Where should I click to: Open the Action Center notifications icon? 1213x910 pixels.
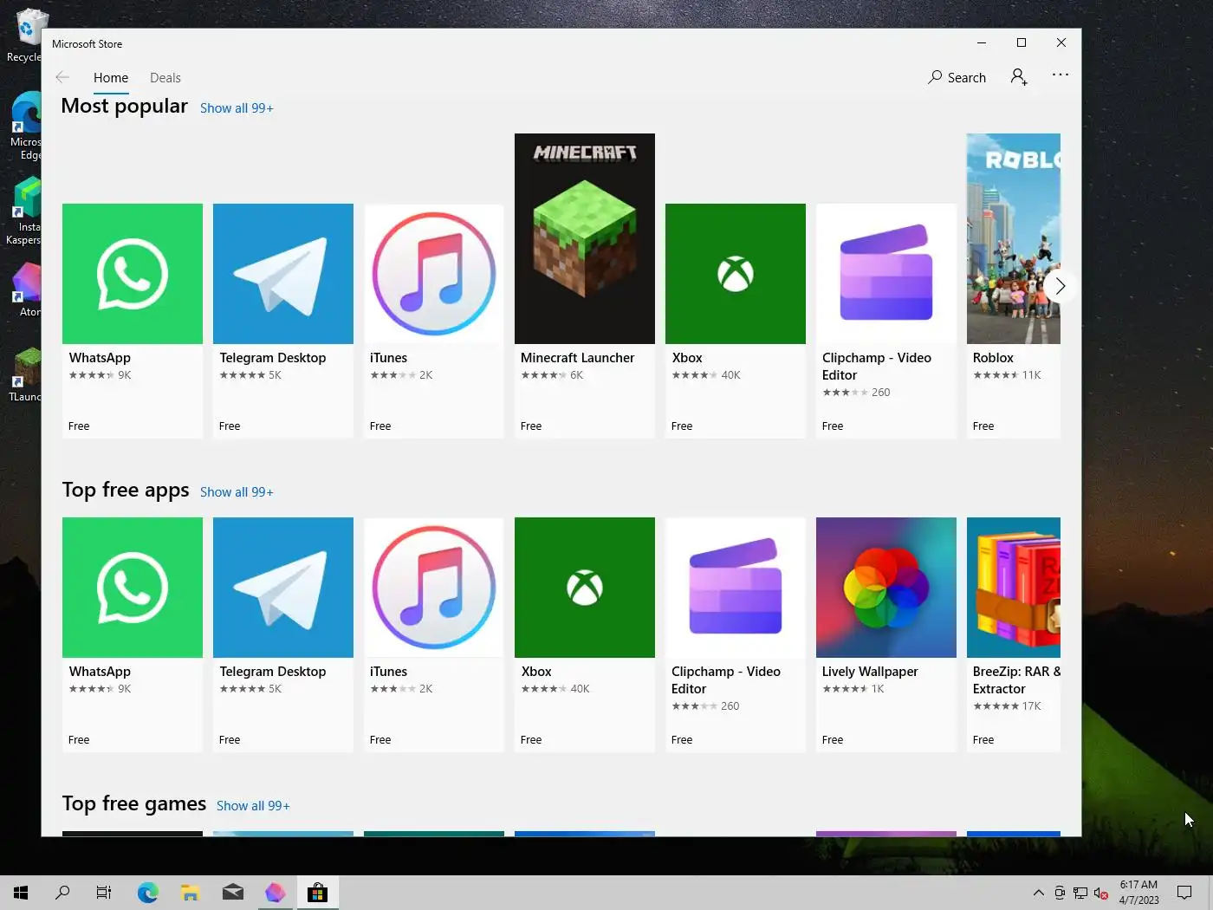1184,893
